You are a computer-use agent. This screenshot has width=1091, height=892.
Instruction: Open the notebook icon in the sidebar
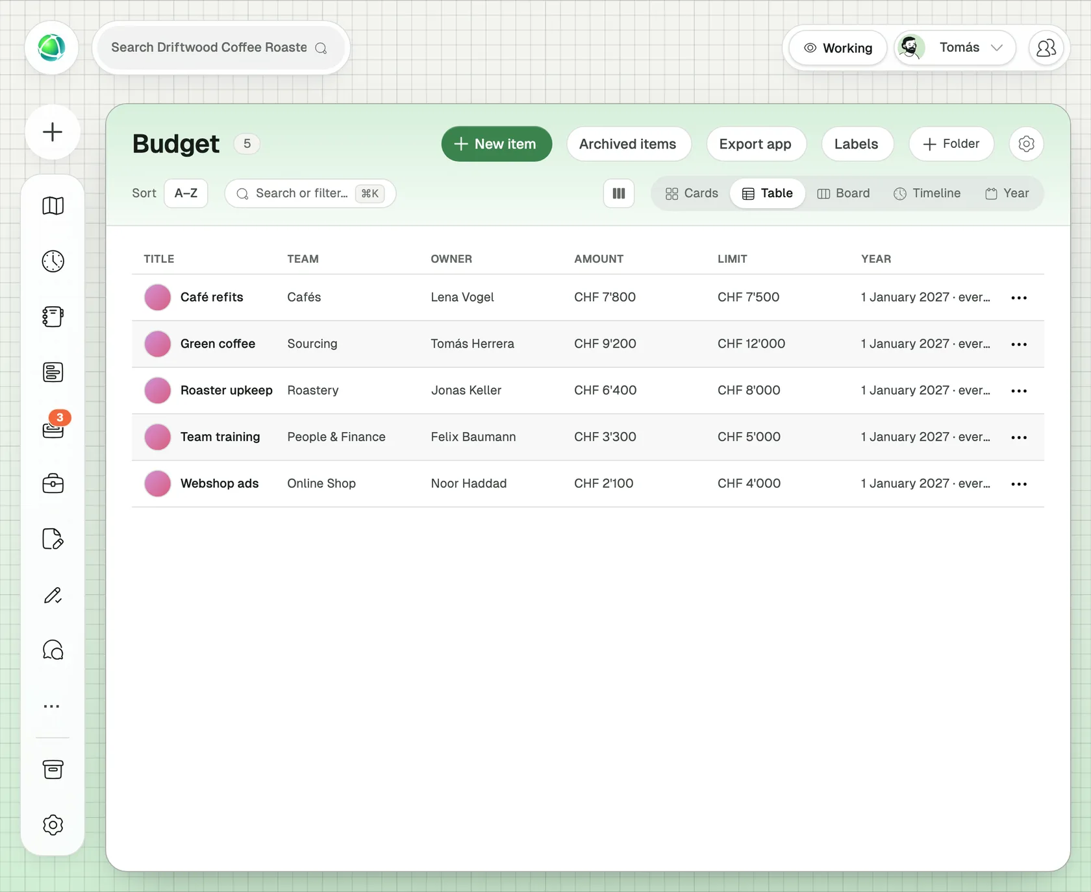[53, 317]
